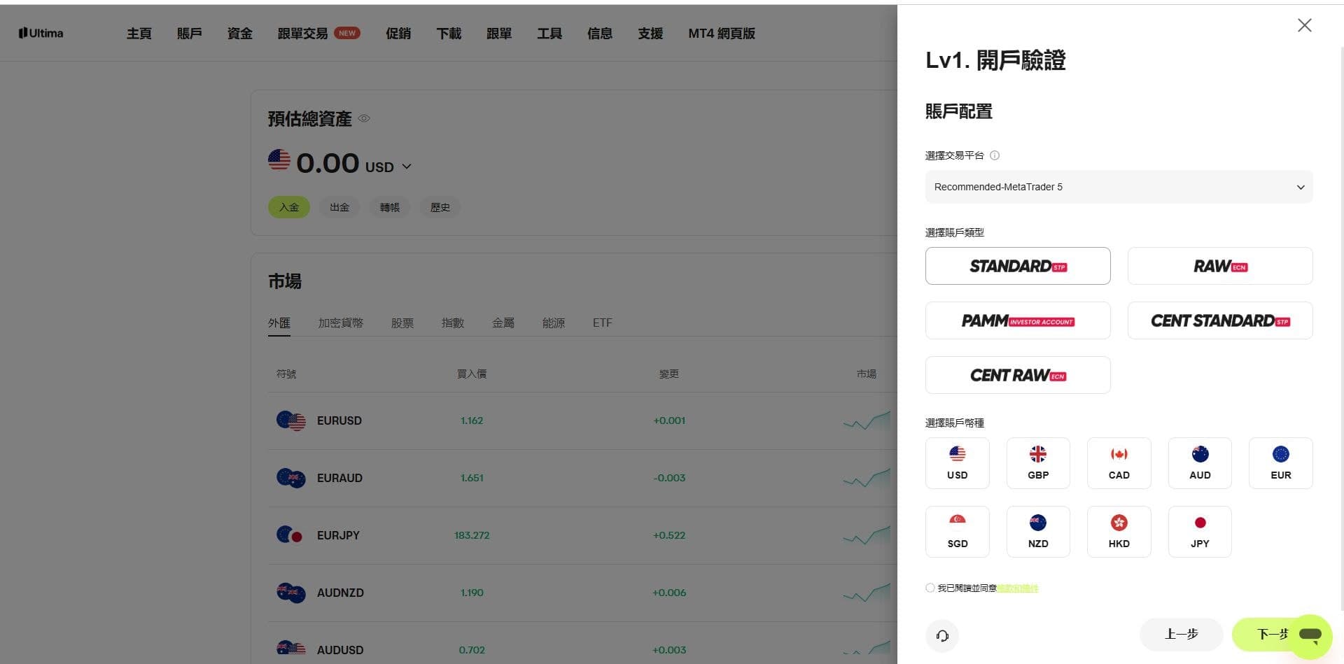Select the RAW ECN account type
Image resolution: width=1344 pixels, height=664 pixels.
(x=1219, y=266)
